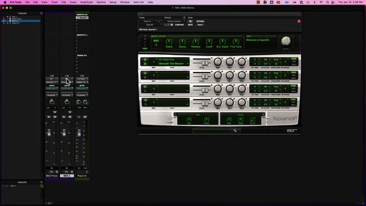This screenshot has height=206, width=366.
Task: Open Piano VI group assignment dropdown
Action: 82,95
